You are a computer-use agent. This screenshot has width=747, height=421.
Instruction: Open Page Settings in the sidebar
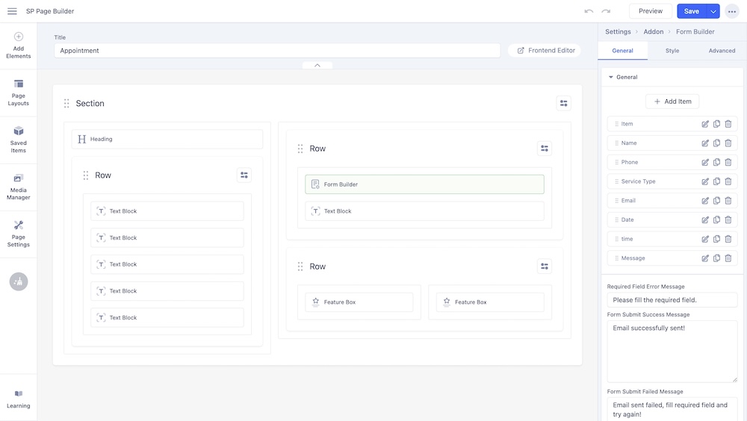[x=19, y=234]
